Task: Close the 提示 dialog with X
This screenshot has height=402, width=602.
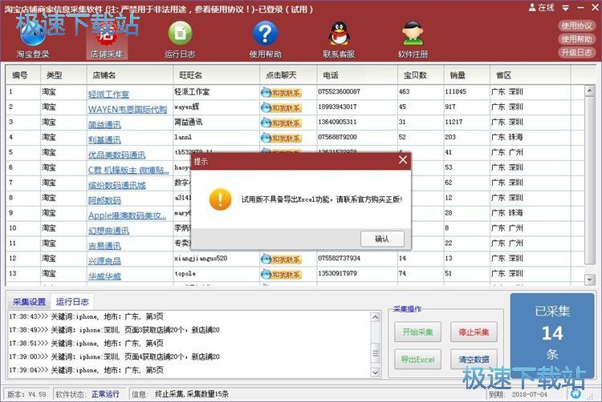Action: (403, 159)
